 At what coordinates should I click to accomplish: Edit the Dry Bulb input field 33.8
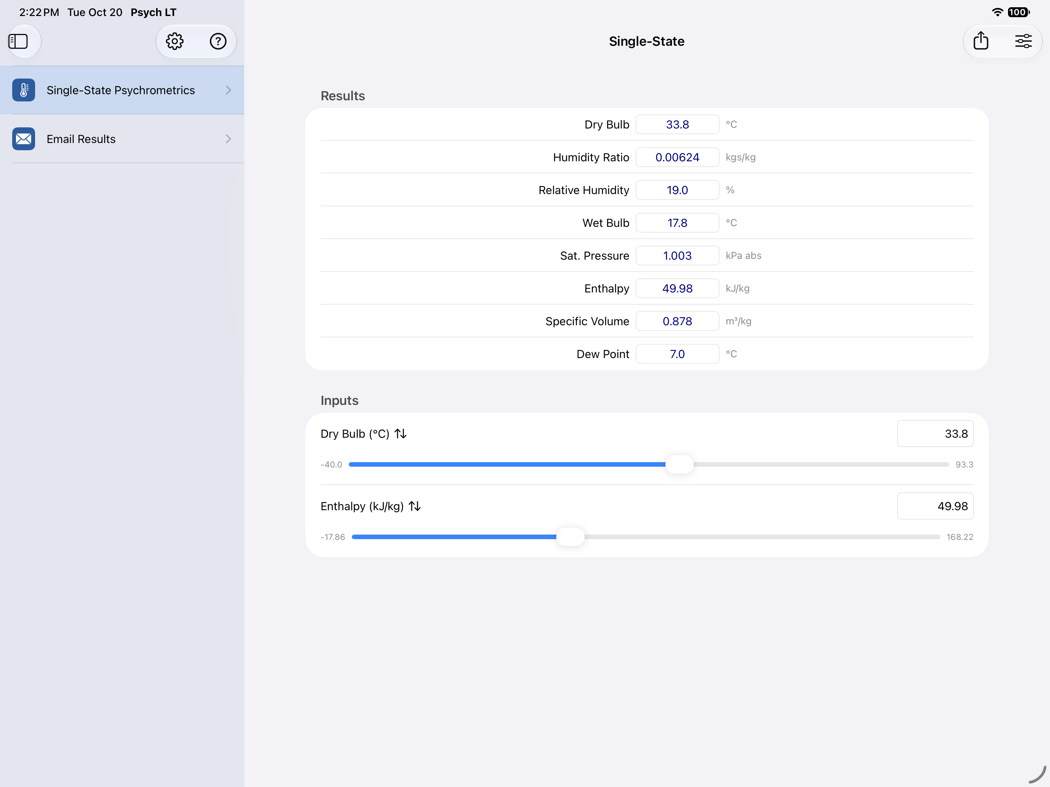tap(935, 434)
